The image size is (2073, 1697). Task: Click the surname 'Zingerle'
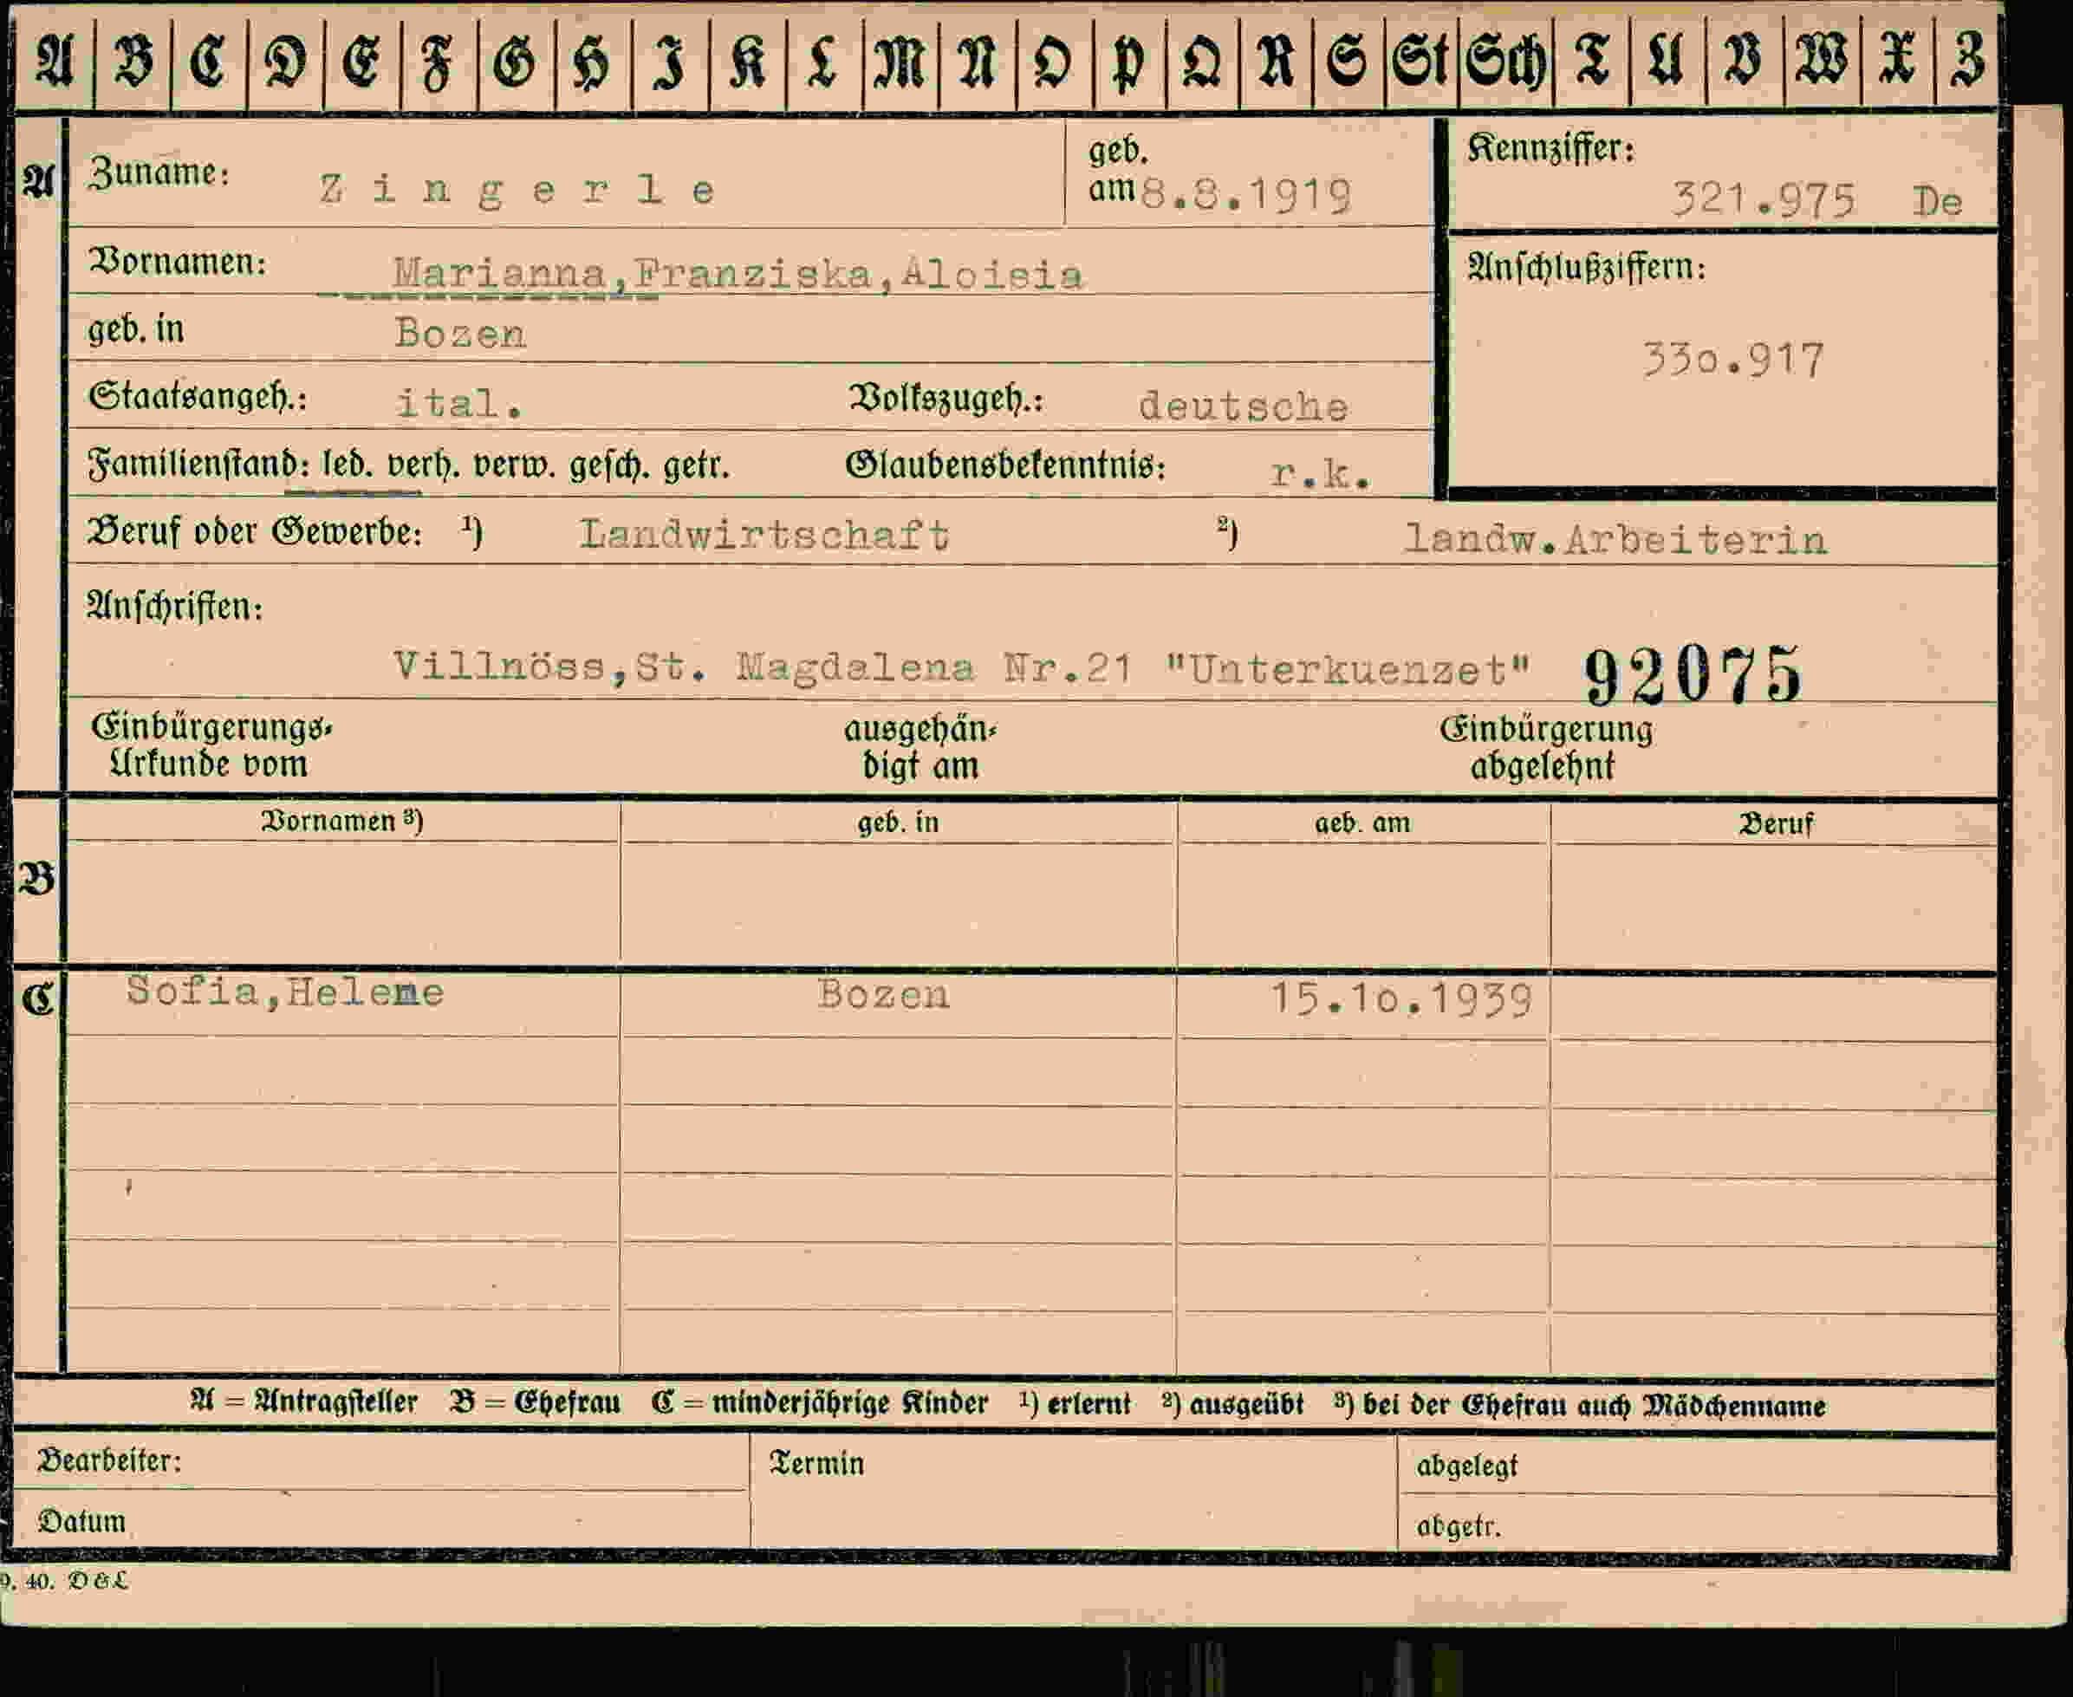pyautogui.click(x=519, y=190)
